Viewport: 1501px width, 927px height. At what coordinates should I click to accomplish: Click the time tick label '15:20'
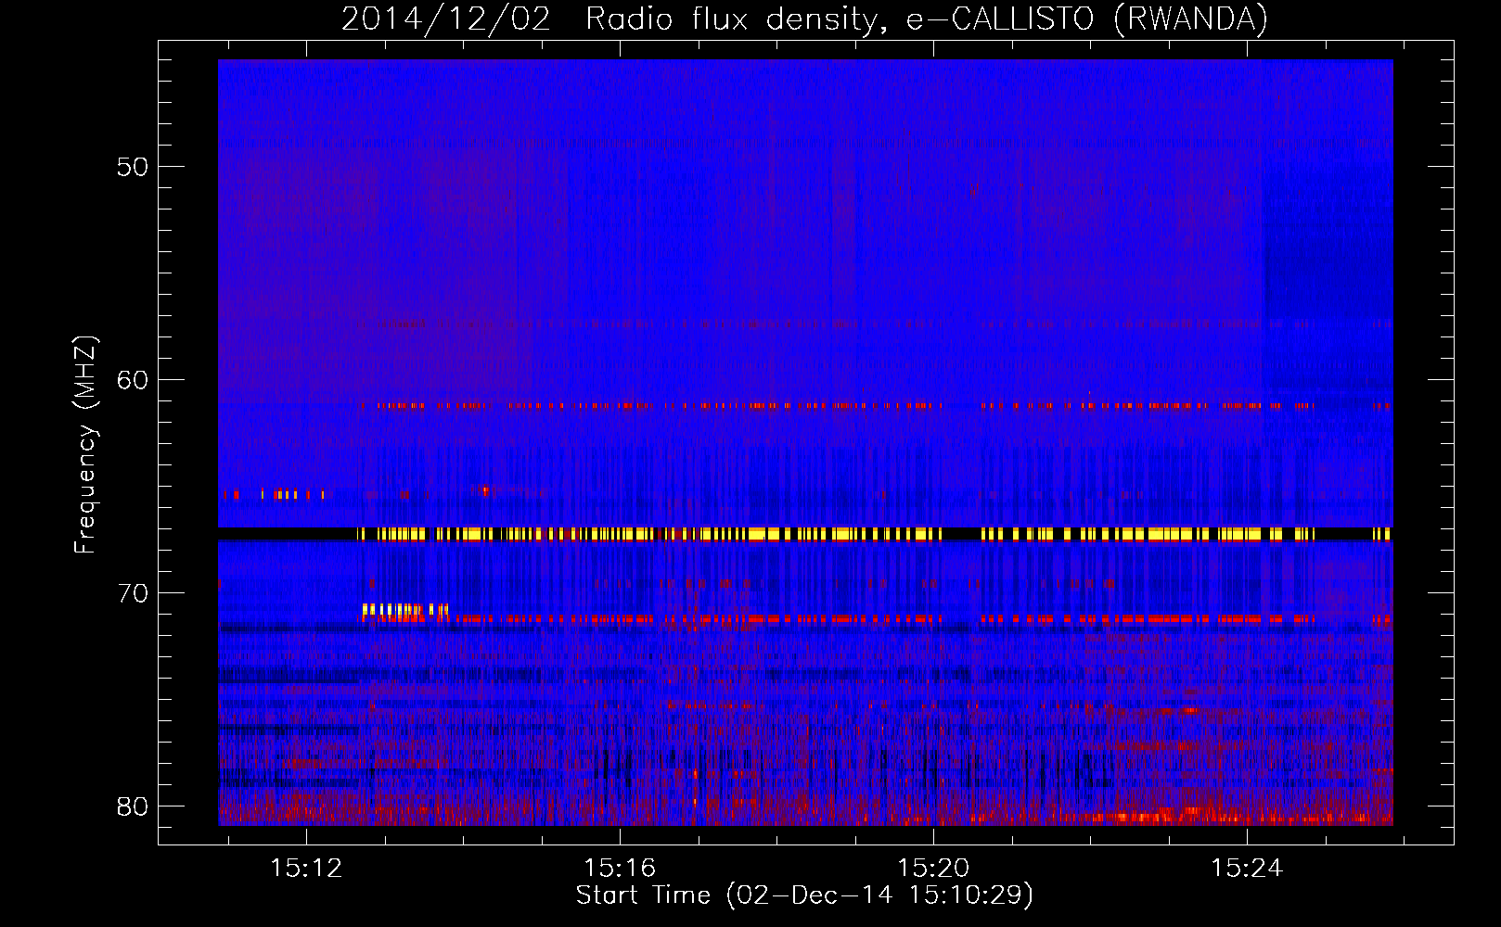(933, 868)
